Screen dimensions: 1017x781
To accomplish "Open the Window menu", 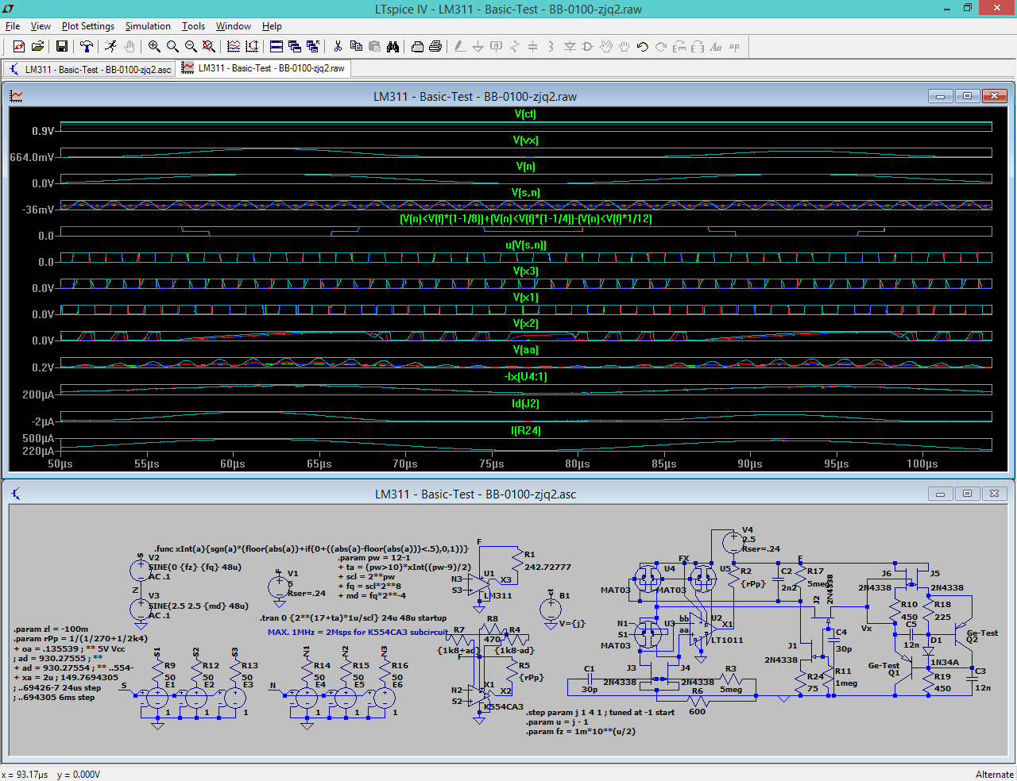I will (x=234, y=26).
